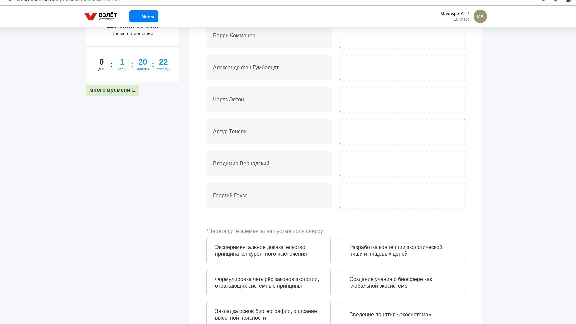
Task: Pick the 'Создание учения о биосфере' card
Action: tap(403, 283)
